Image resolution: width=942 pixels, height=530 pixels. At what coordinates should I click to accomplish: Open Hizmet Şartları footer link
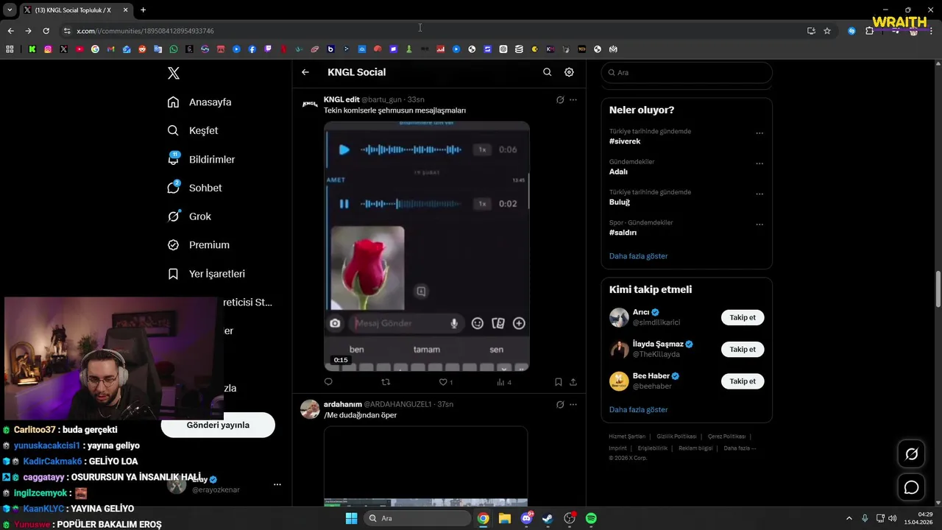pyautogui.click(x=626, y=437)
